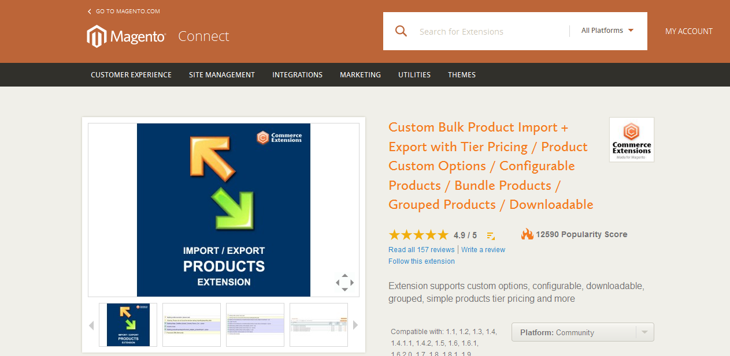Image resolution: width=730 pixels, height=356 pixels.
Task: Click the rating breakdown icon next to 4.9 / 5
Action: pos(491,235)
